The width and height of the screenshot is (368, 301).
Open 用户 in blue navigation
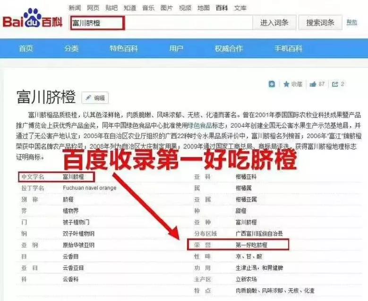pos(176,48)
